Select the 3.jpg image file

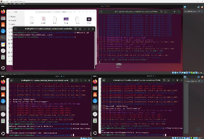click(x=66, y=20)
